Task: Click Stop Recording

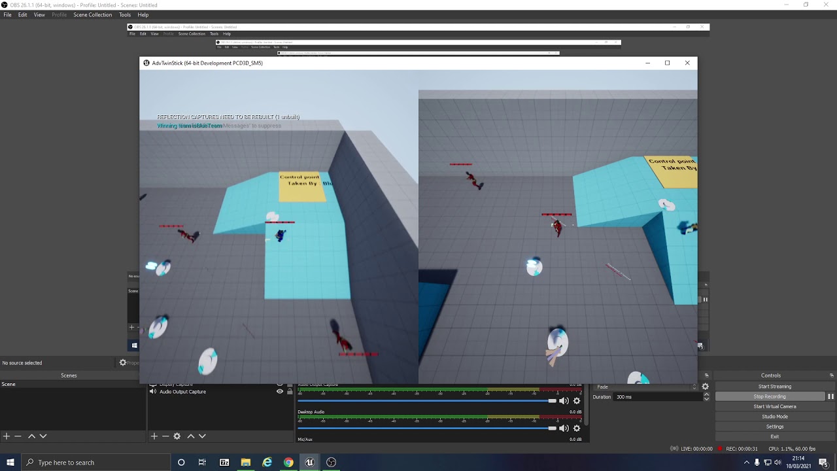Action: [x=770, y=396]
